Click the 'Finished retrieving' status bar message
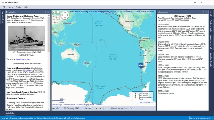 [43, 118]
